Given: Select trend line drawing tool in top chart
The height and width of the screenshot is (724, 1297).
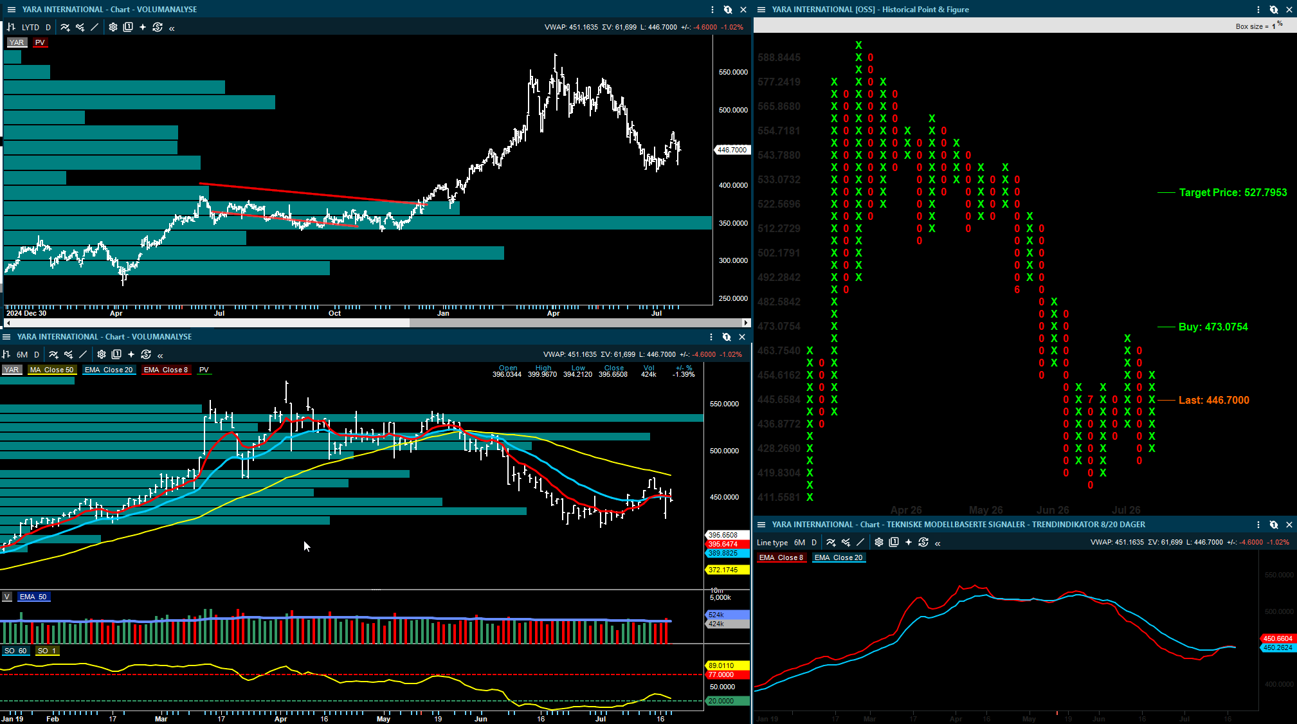Looking at the screenshot, I should (95, 27).
